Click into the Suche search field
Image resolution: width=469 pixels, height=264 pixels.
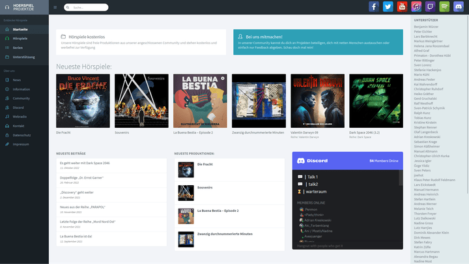pos(86,7)
